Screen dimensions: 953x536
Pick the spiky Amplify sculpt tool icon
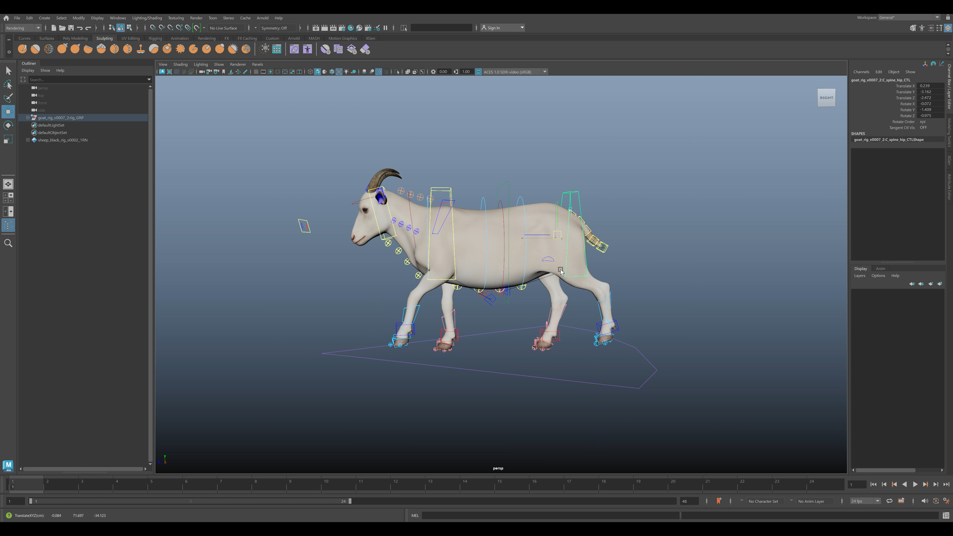(x=232, y=49)
